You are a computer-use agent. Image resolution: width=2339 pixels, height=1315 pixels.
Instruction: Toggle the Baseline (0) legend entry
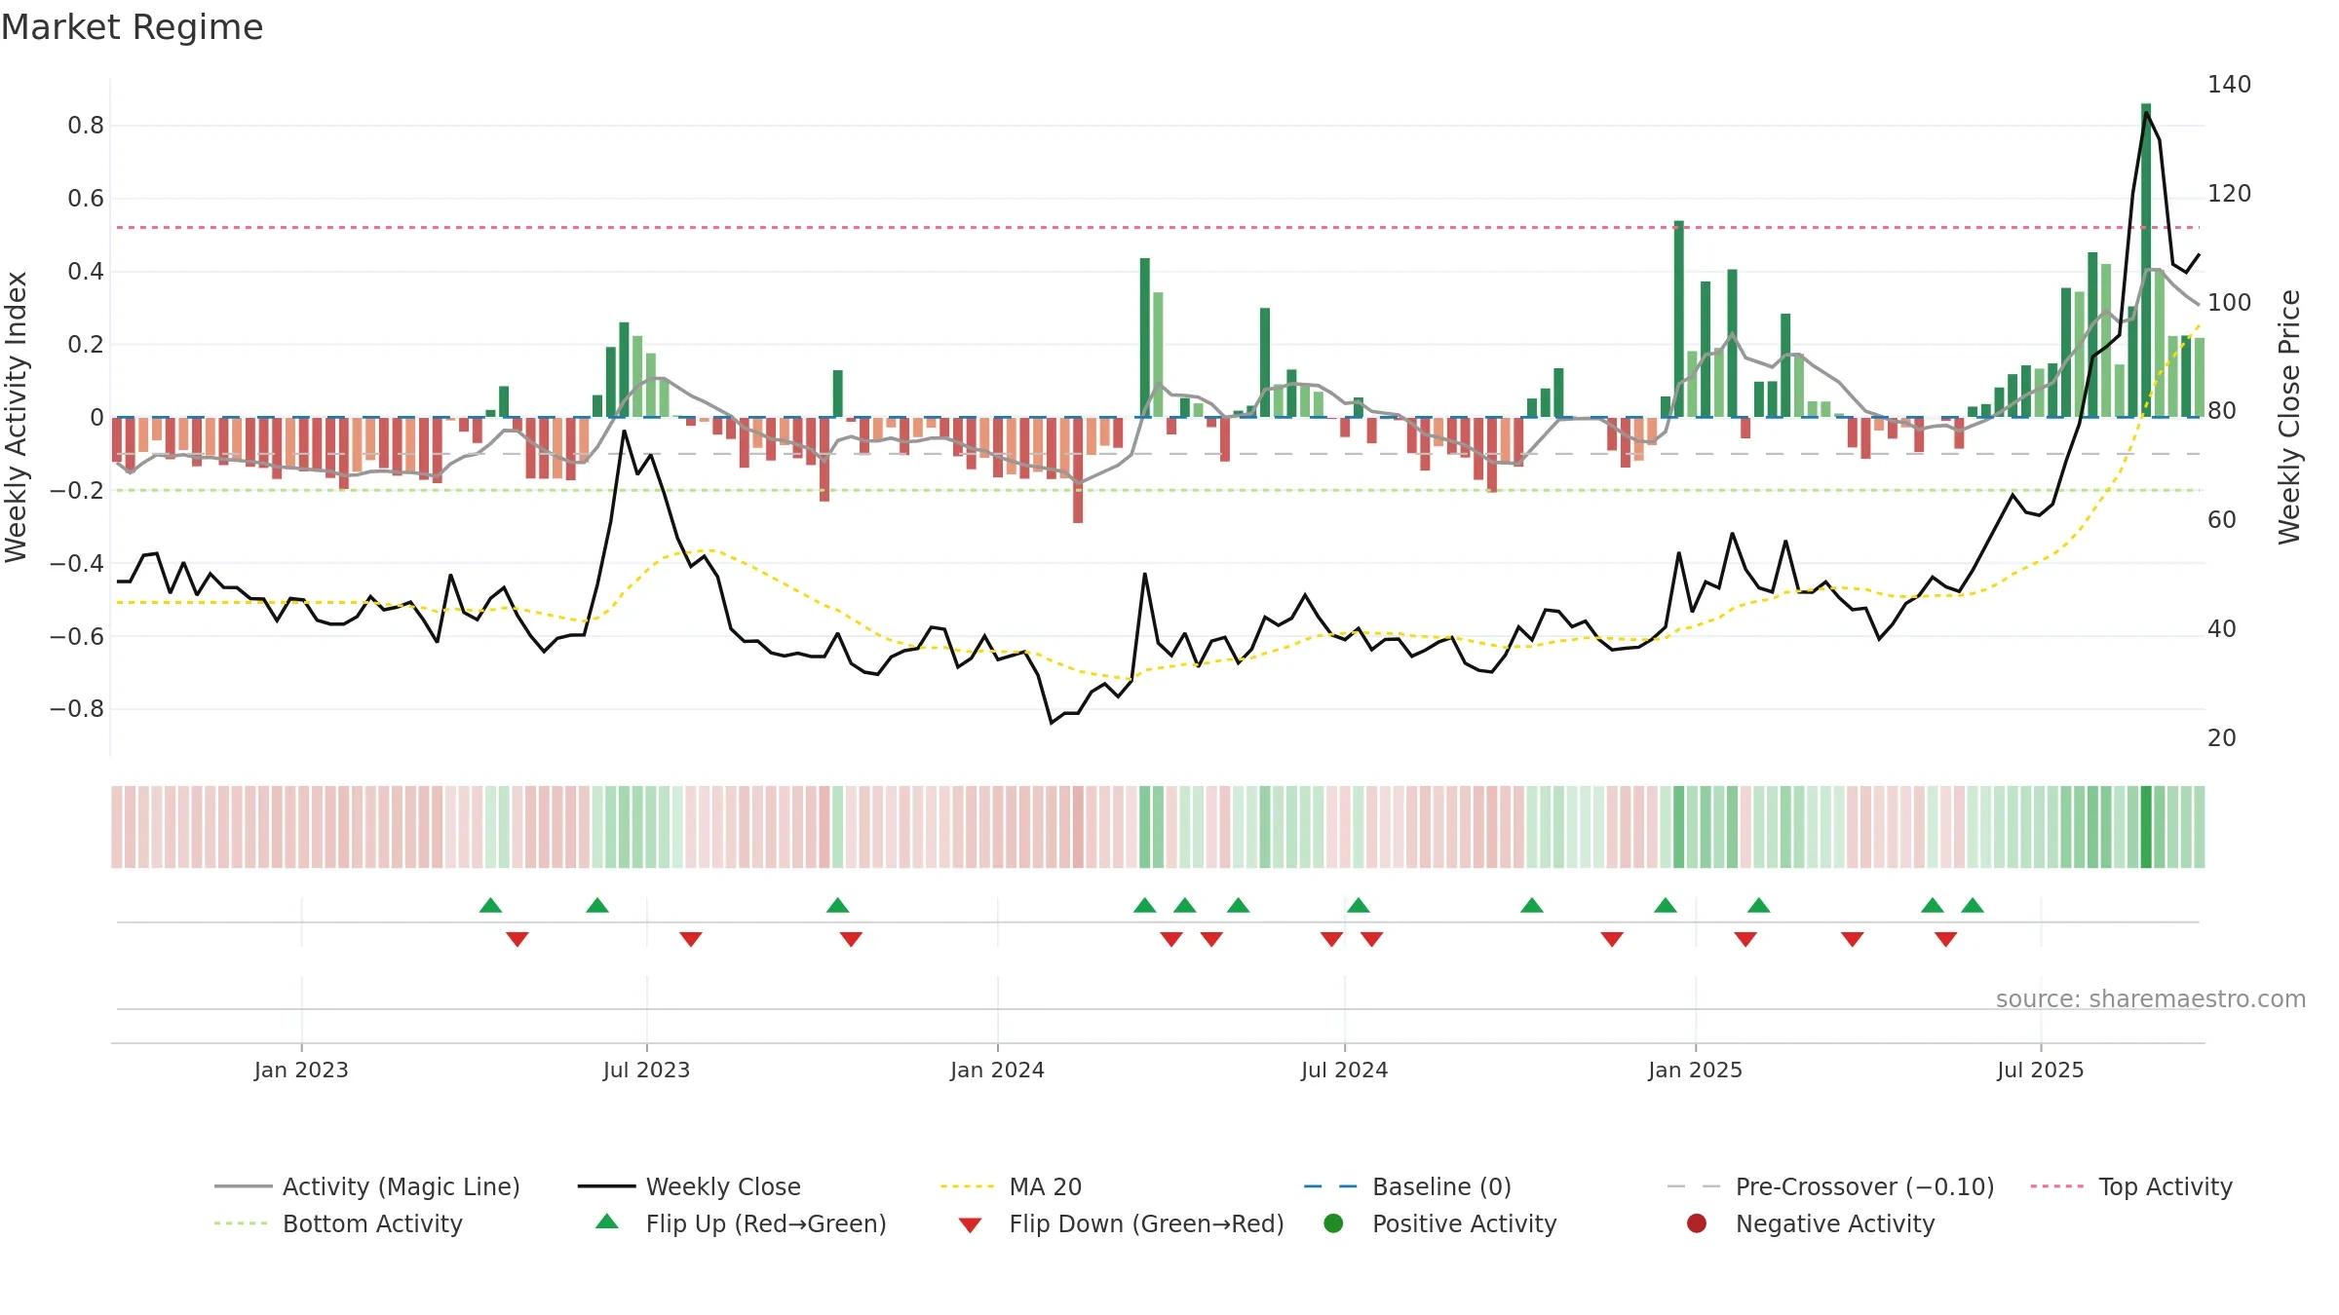coord(1407,1186)
